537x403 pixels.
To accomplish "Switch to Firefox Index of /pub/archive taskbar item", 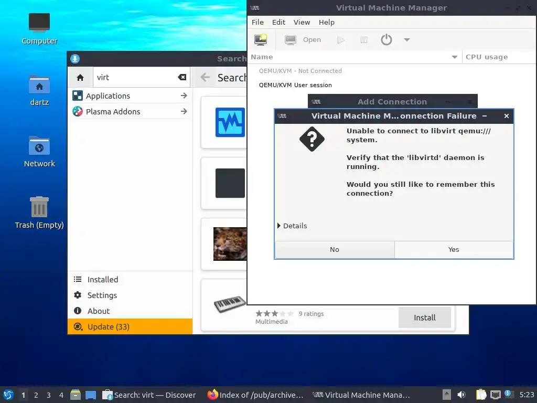I will click(255, 395).
